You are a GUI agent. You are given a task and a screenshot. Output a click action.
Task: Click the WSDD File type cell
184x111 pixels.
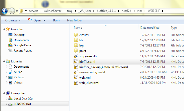[x=177, y=72]
